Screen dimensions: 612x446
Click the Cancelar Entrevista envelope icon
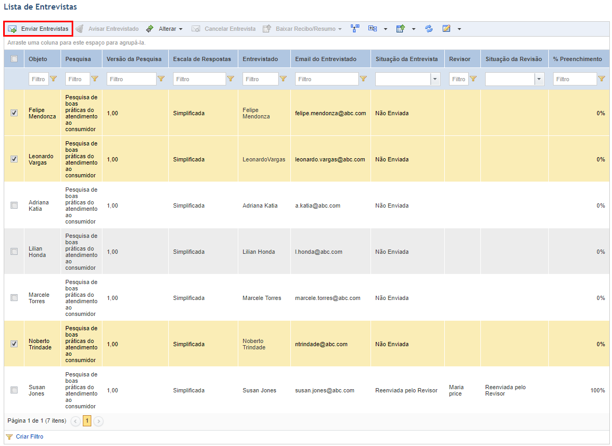196,29
